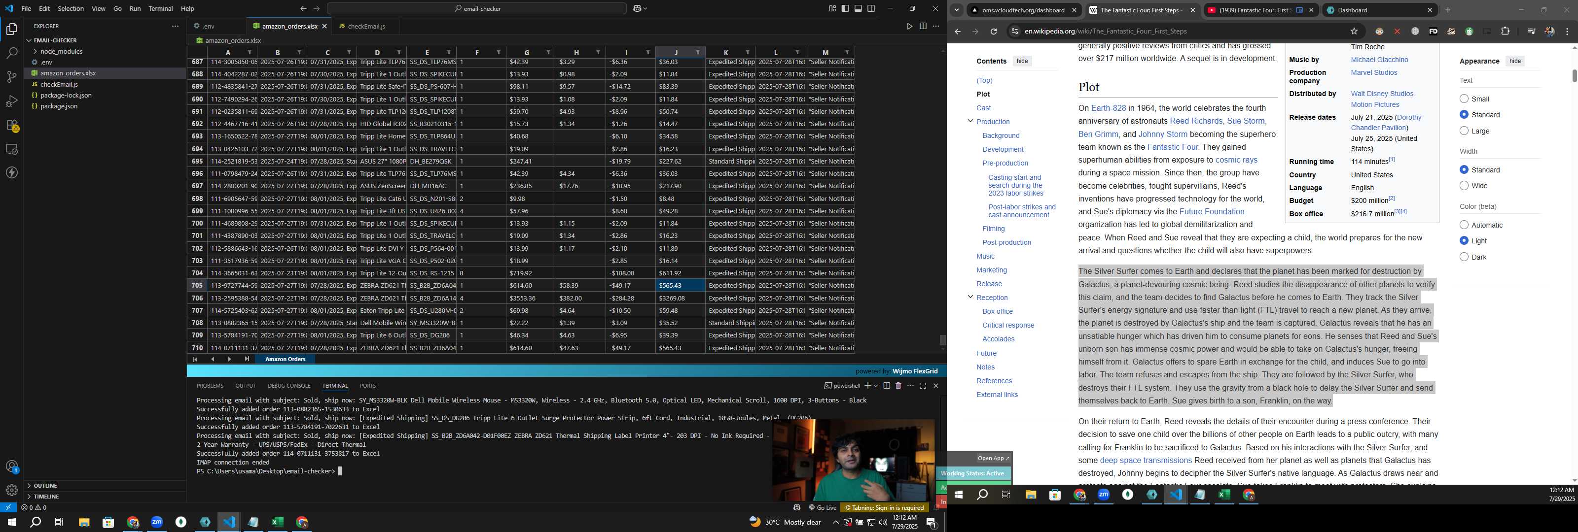Open Chrome three-dot menu
This screenshot has width=1578, height=532.
coord(1567,32)
